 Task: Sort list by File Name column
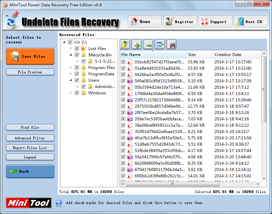(x=153, y=54)
